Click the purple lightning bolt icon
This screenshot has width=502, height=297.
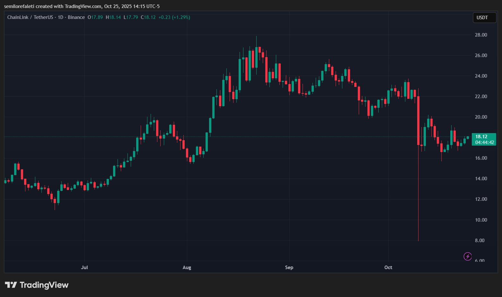468,256
